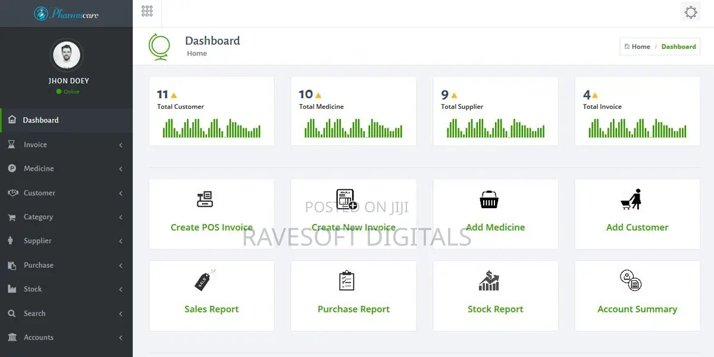714x357 pixels.
Task: Click the Total Supplier count 9
Action: (x=444, y=95)
